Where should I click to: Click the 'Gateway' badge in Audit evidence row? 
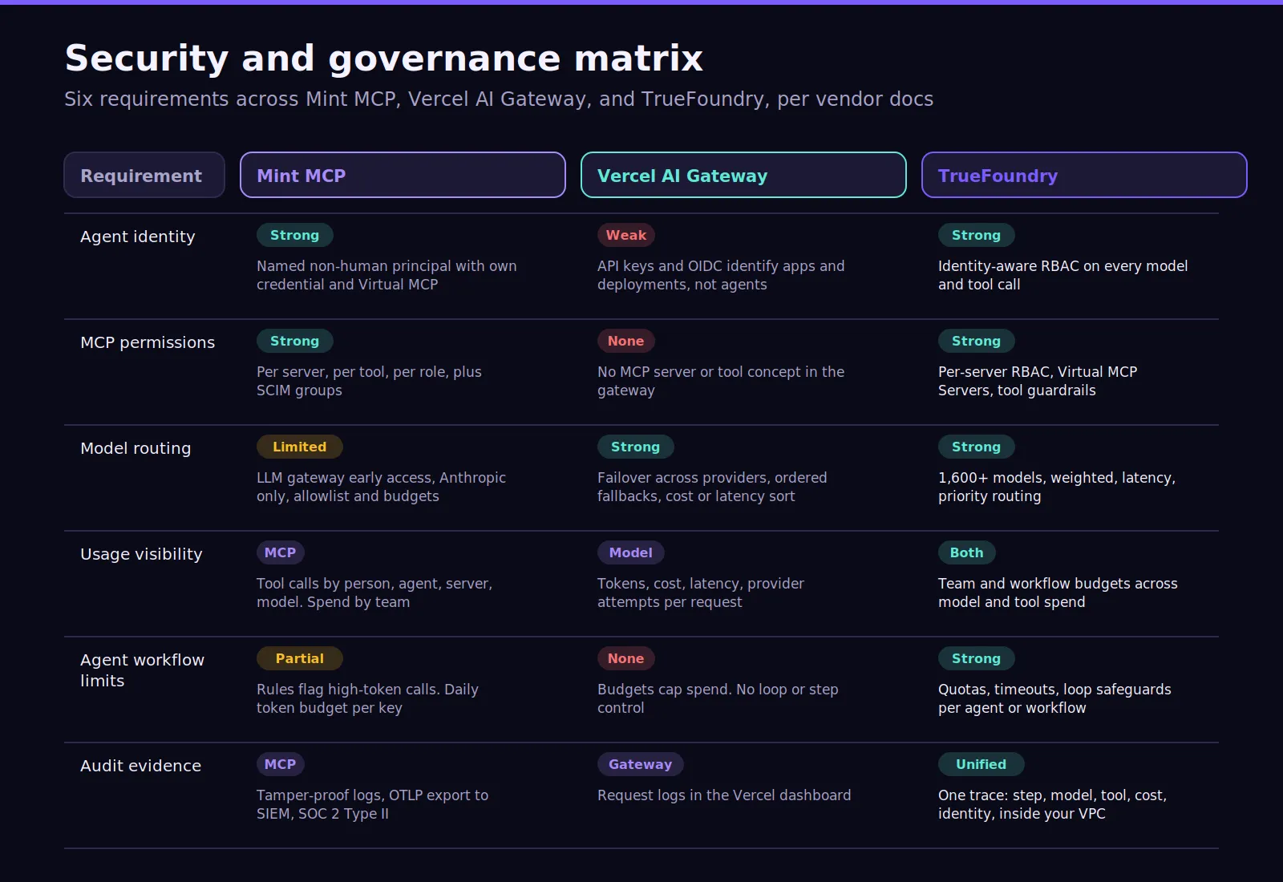click(x=640, y=764)
